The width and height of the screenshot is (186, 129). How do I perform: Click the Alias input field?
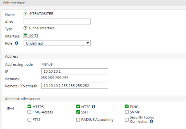pos(57,21)
